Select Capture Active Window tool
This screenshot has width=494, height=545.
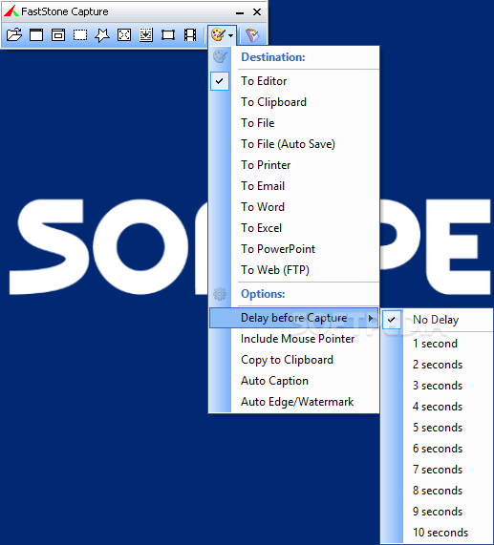point(36,35)
